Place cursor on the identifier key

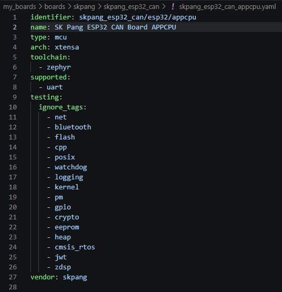50,17
